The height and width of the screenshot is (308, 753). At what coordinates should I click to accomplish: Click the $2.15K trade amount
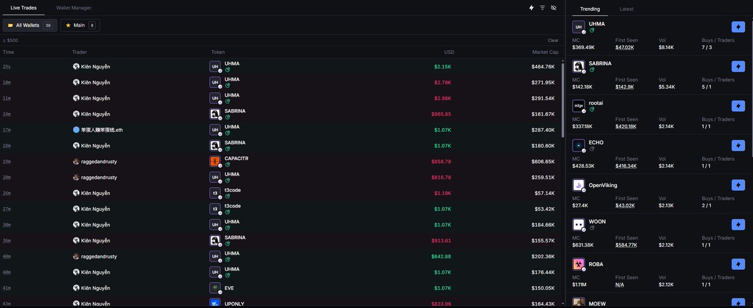pyautogui.click(x=442, y=66)
